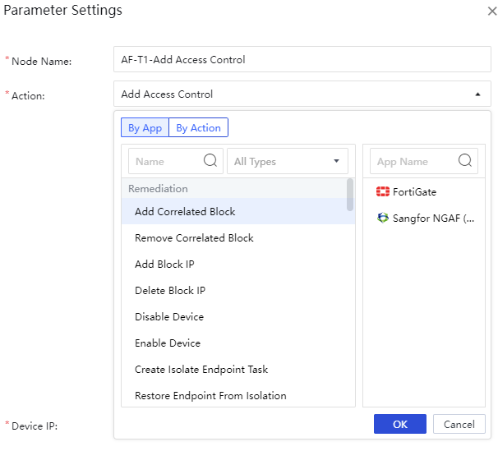Click the Node Name input field

[302, 59]
